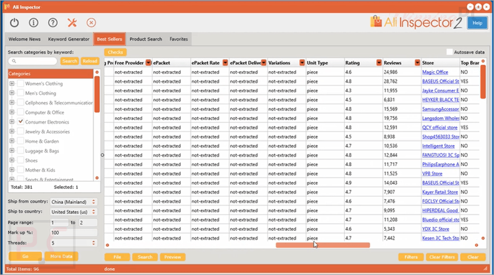
Task: Click the Mark up % field
Action: (x=74, y=233)
